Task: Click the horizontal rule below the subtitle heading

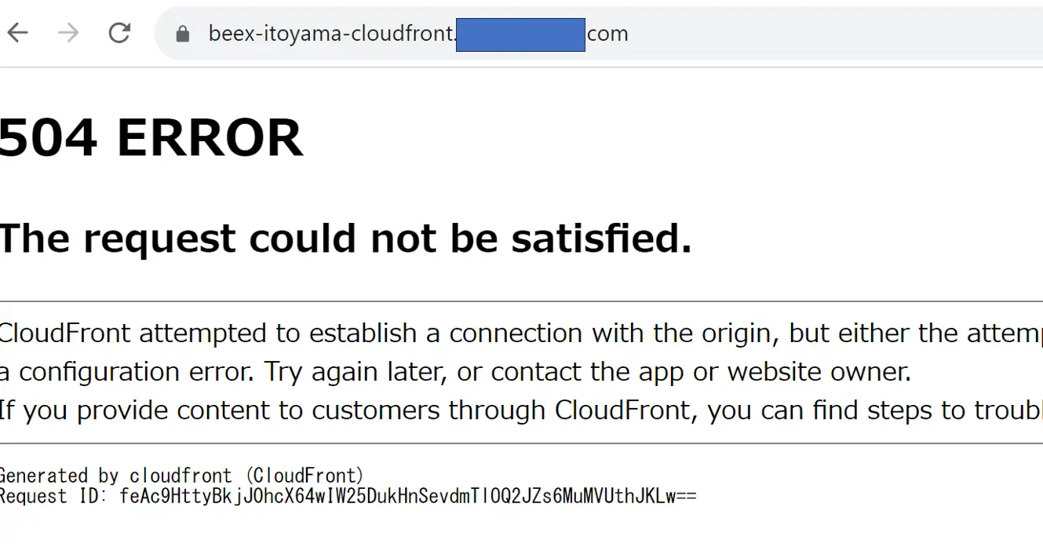Action: coord(521,301)
